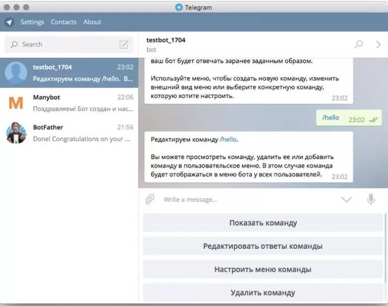The image size is (388, 306).
Task: Open the About menu
Action: [x=92, y=22]
